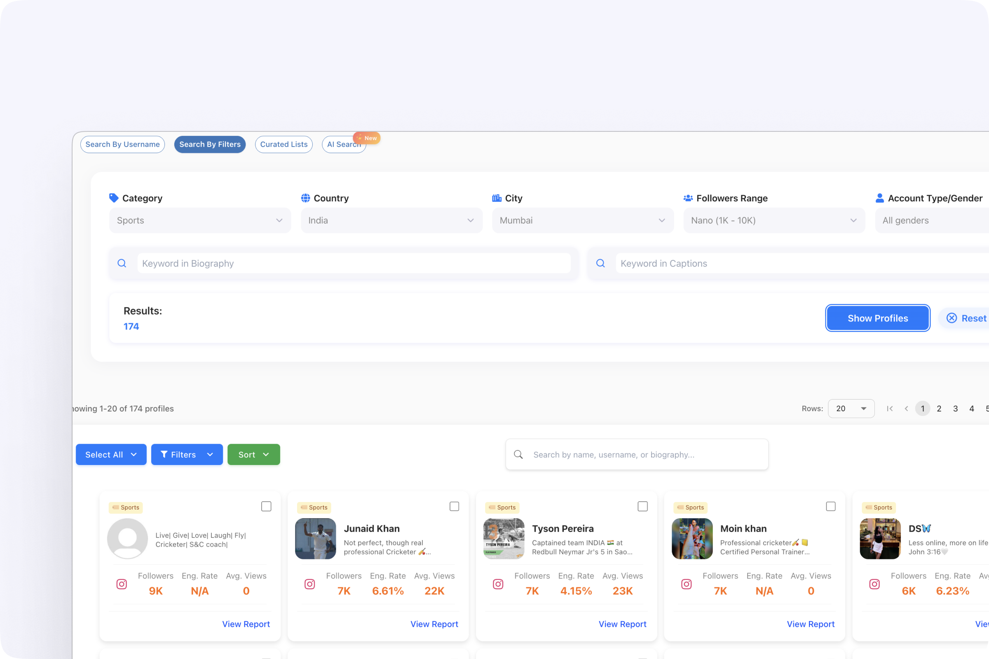
Task: Click Instagram icon on the DS card
Action: (x=874, y=584)
